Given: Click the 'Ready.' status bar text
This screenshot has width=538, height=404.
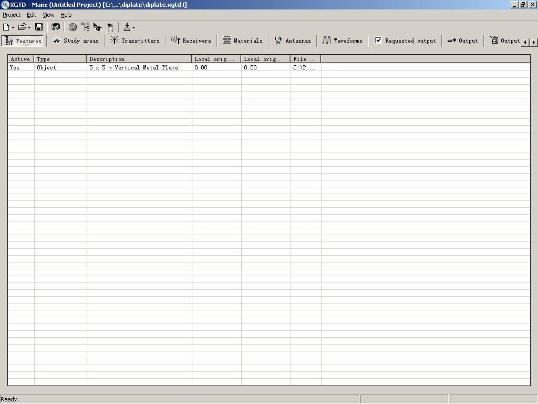Looking at the screenshot, I should [9, 399].
